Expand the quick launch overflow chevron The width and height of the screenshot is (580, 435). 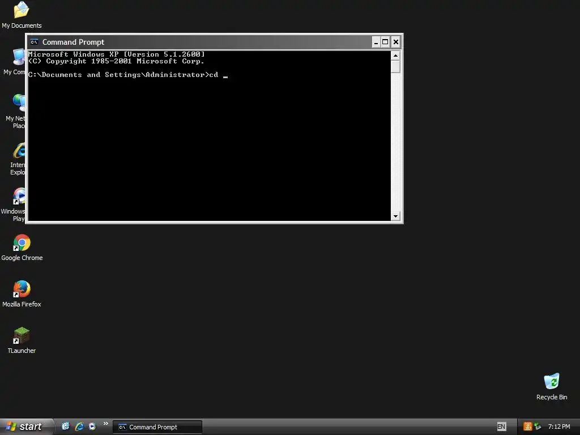106,424
